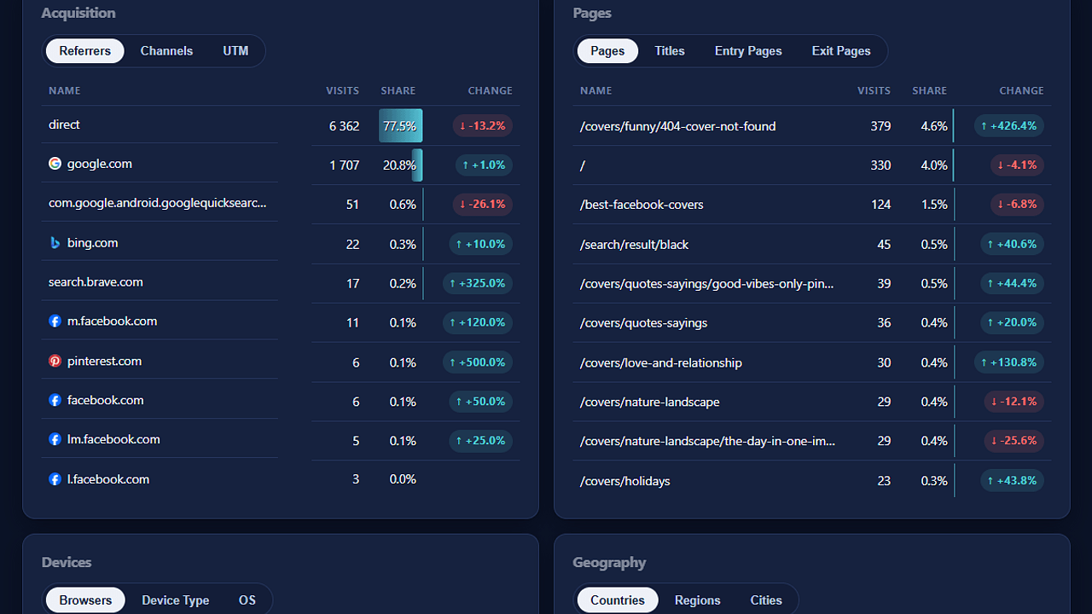The height and width of the screenshot is (614, 1092).
Task: Open the /covers/love-and-relationship page row
Action: 812,362
